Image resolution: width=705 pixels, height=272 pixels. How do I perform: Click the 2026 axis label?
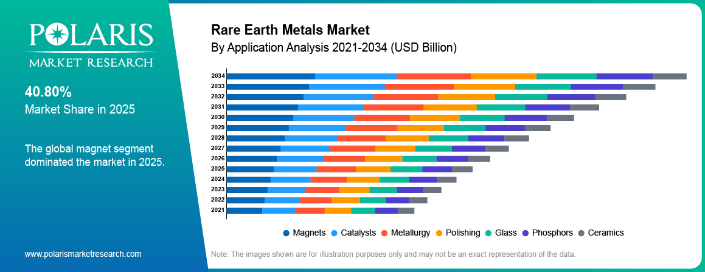(x=218, y=158)
